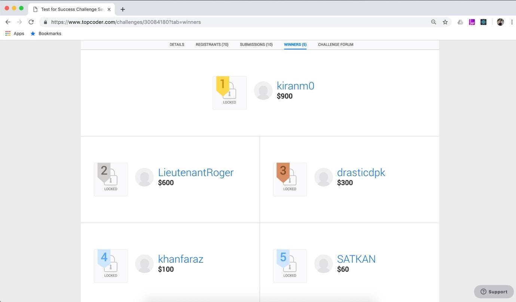Click the $900 prize amount
The width and height of the screenshot is (516, 302).
point(285,96)
